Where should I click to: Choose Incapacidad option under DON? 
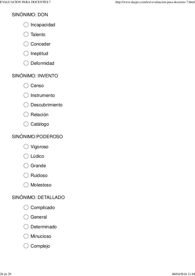26,25
